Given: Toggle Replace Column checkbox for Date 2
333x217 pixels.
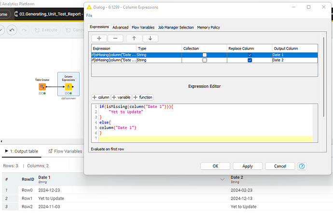Looking at the screenshot, I should [250, 60].
